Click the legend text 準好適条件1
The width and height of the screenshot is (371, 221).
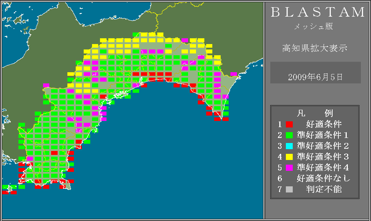coord(323,135)
